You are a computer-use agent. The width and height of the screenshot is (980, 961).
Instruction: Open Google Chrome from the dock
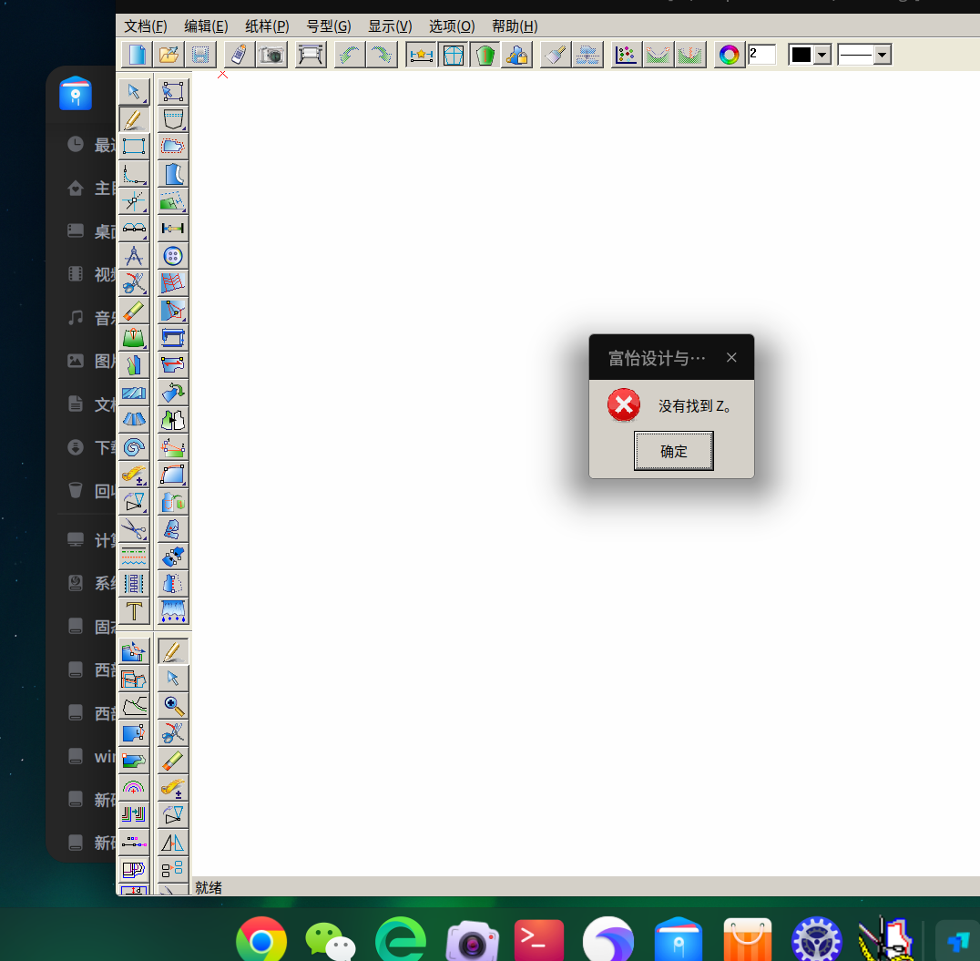(261, 940)
